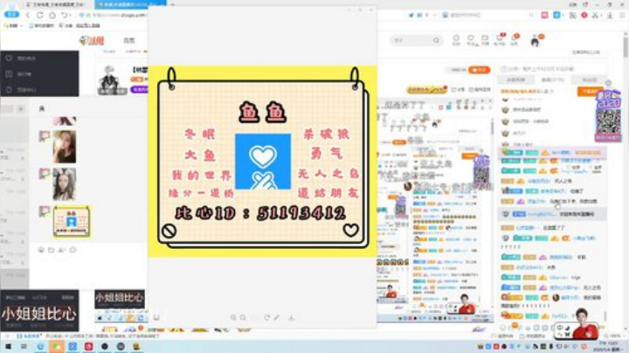Viewport: 629px width, 353px height.
Task: Click the orange follow button on stream
Action: pyautogui.click(x=479, y=70)
